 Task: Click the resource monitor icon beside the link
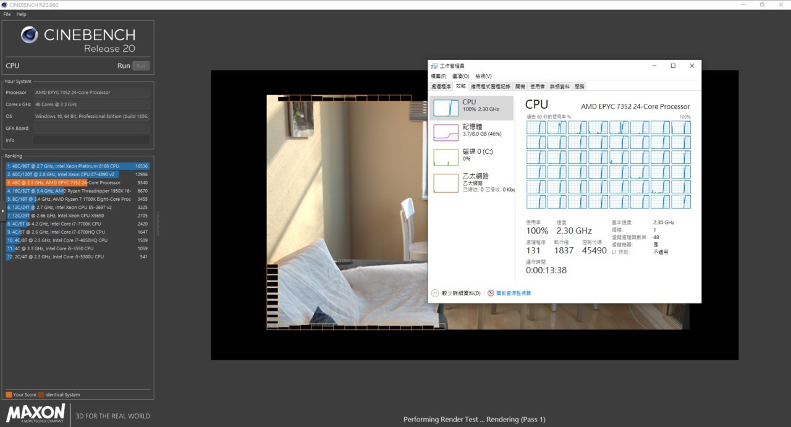491,293
